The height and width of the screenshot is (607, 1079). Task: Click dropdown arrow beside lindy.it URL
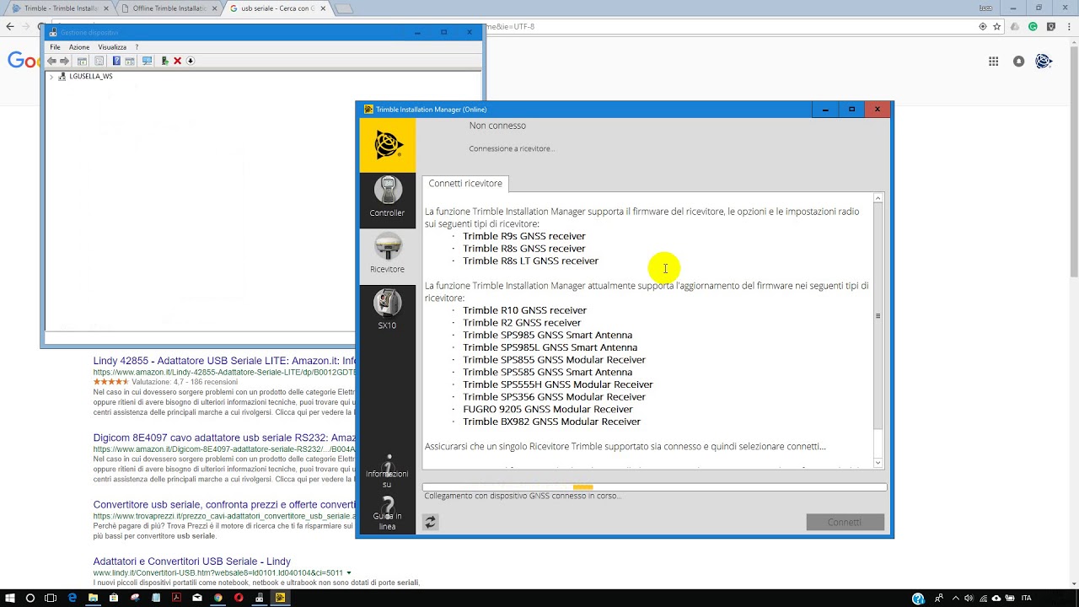[349, 573]
